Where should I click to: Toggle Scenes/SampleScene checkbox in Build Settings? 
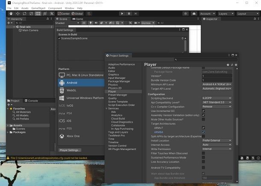click(x=59, y=38)
